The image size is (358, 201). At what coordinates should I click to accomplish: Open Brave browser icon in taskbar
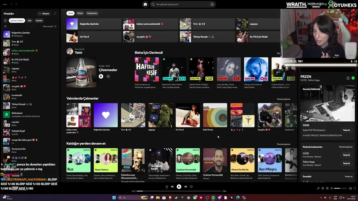170,198
